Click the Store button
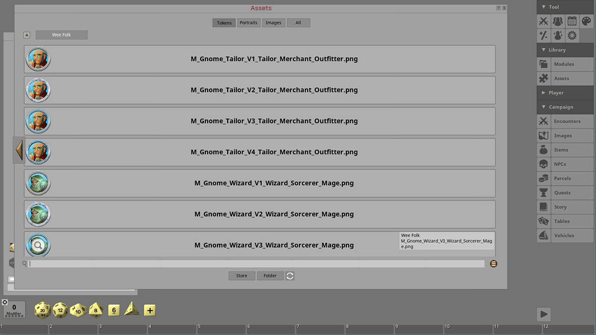This screenshot has height=335, width=596. click(242, 276)
